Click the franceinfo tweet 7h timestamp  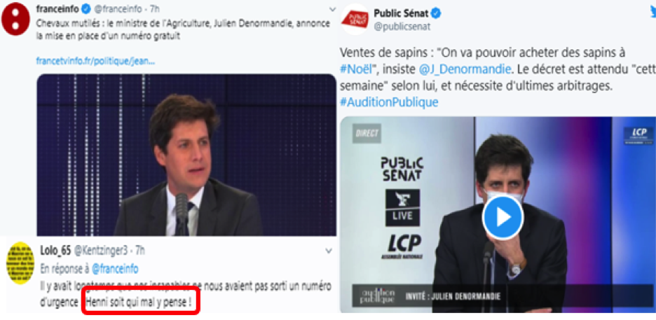pyautogui.click(x=154, y=9)
